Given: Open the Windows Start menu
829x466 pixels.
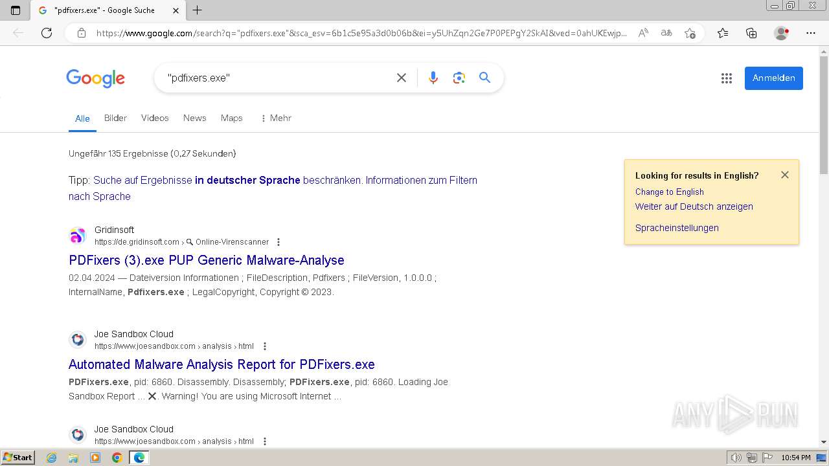Looking at the screenshot, I should [17, 458].
